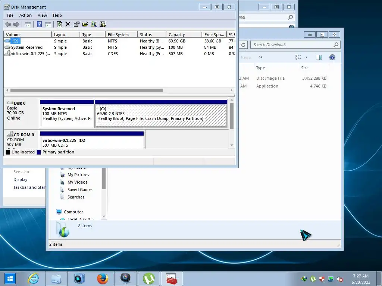Click the CDFS file system cell
The height and width of the screenshot is (286, 382).
tap(113, 54)
